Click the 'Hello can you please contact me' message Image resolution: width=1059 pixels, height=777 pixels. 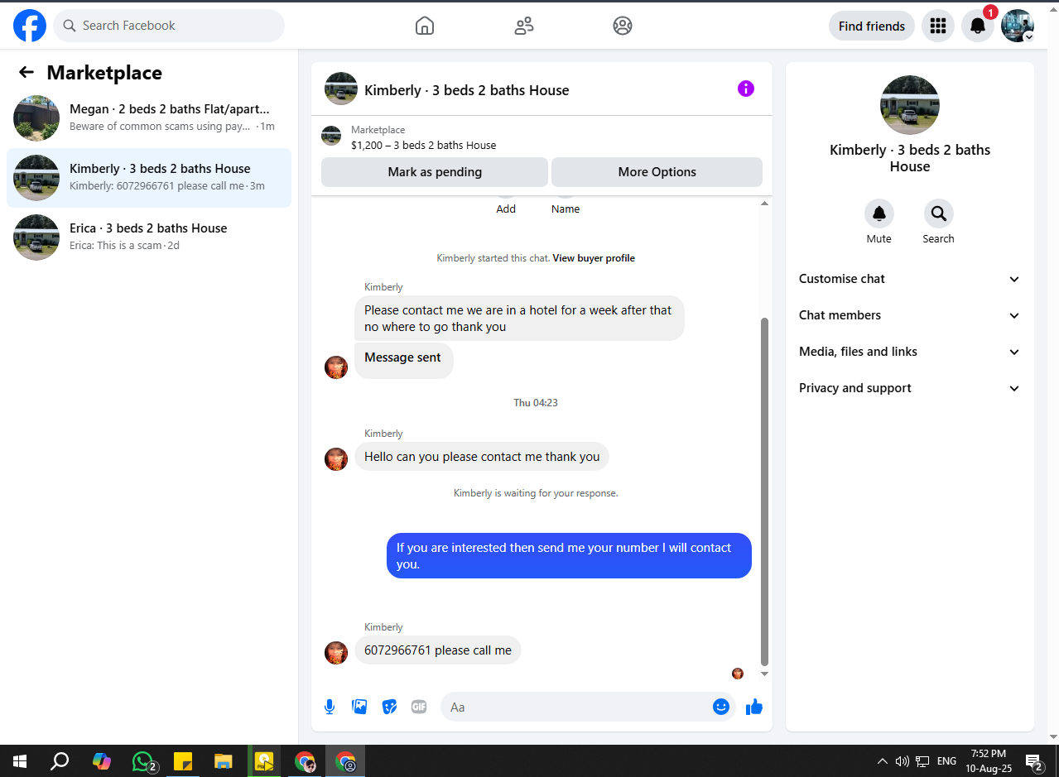tap(482, 457)
